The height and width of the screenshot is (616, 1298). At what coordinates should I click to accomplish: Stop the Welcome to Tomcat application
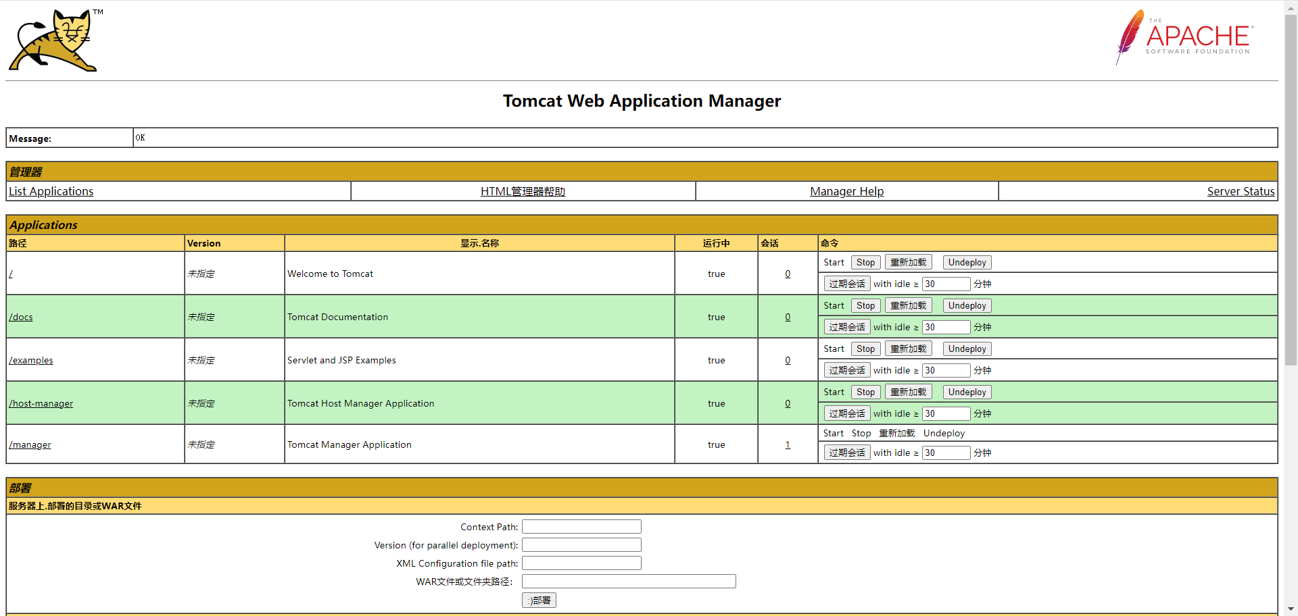point(865,262)
